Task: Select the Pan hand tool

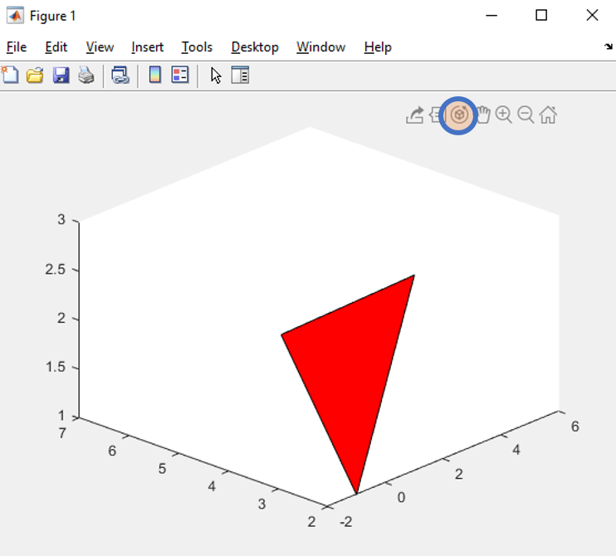Action: point(484,115)
